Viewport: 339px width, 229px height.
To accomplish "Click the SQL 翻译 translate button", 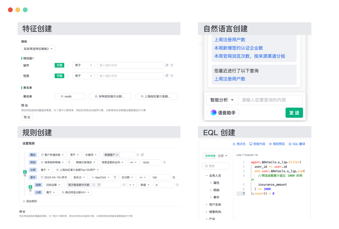I will (297, 144).
